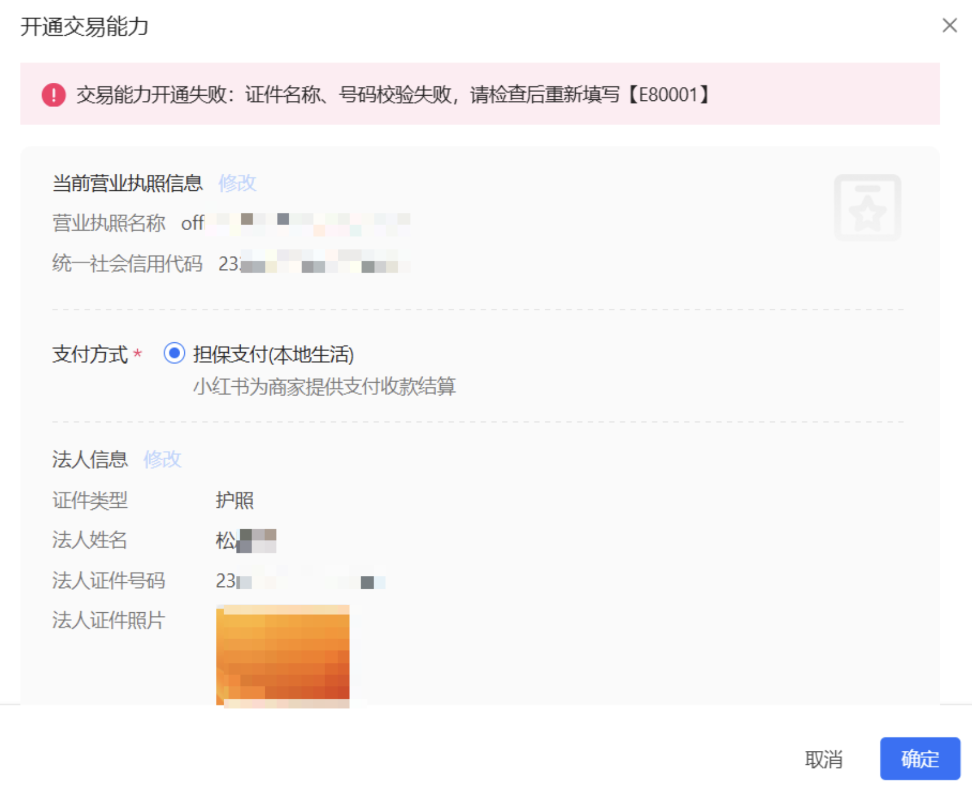This screenshot has width=972, height=796.
Task: Confirm with the blue 确定 button
Action: point(919,758)
